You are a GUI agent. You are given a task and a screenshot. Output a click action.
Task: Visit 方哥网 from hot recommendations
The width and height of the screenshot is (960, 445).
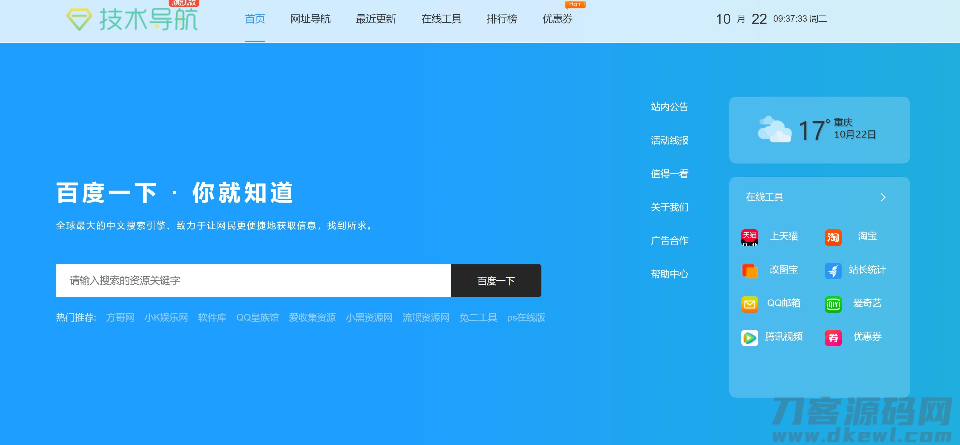(119, 318)
